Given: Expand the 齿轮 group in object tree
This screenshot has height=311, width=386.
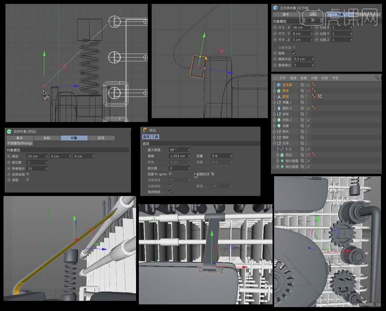Looking at the screenshot, I should [x=274, y=114].
